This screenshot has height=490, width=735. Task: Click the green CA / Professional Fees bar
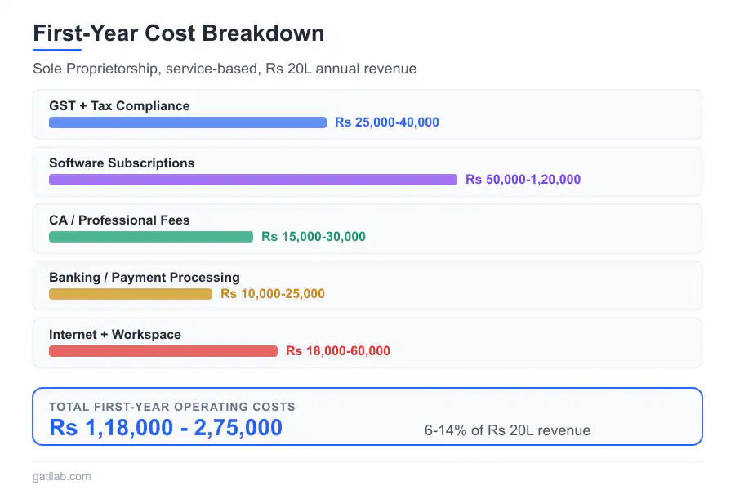150,237
